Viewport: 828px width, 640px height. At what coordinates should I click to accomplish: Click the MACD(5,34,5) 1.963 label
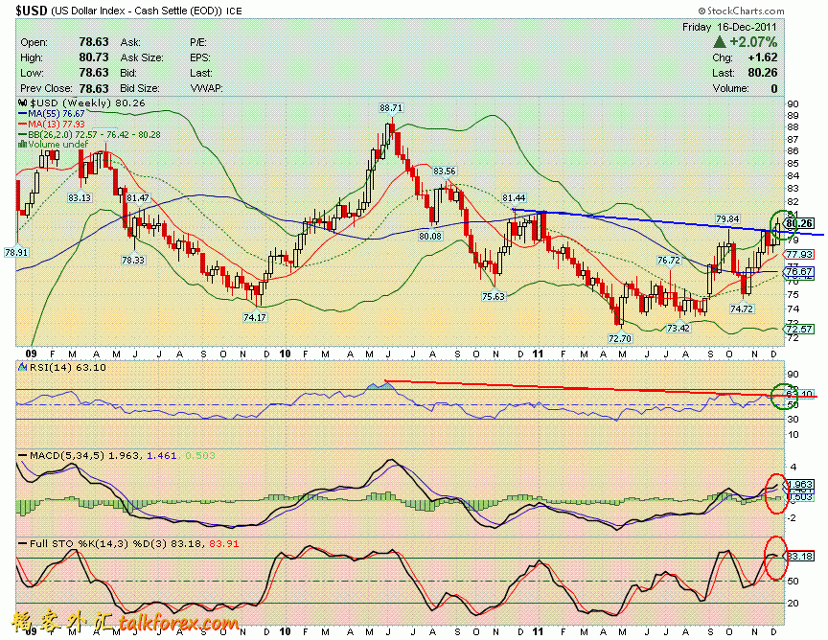[84, 455]
